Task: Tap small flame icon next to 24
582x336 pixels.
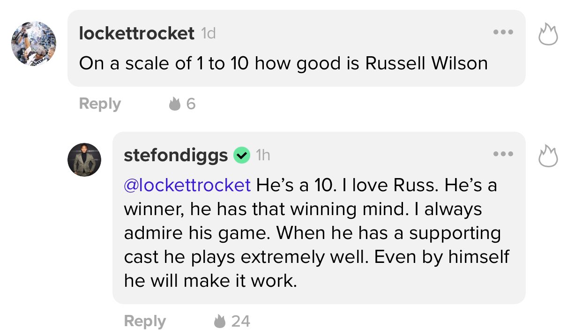Action: coord(220,321)
